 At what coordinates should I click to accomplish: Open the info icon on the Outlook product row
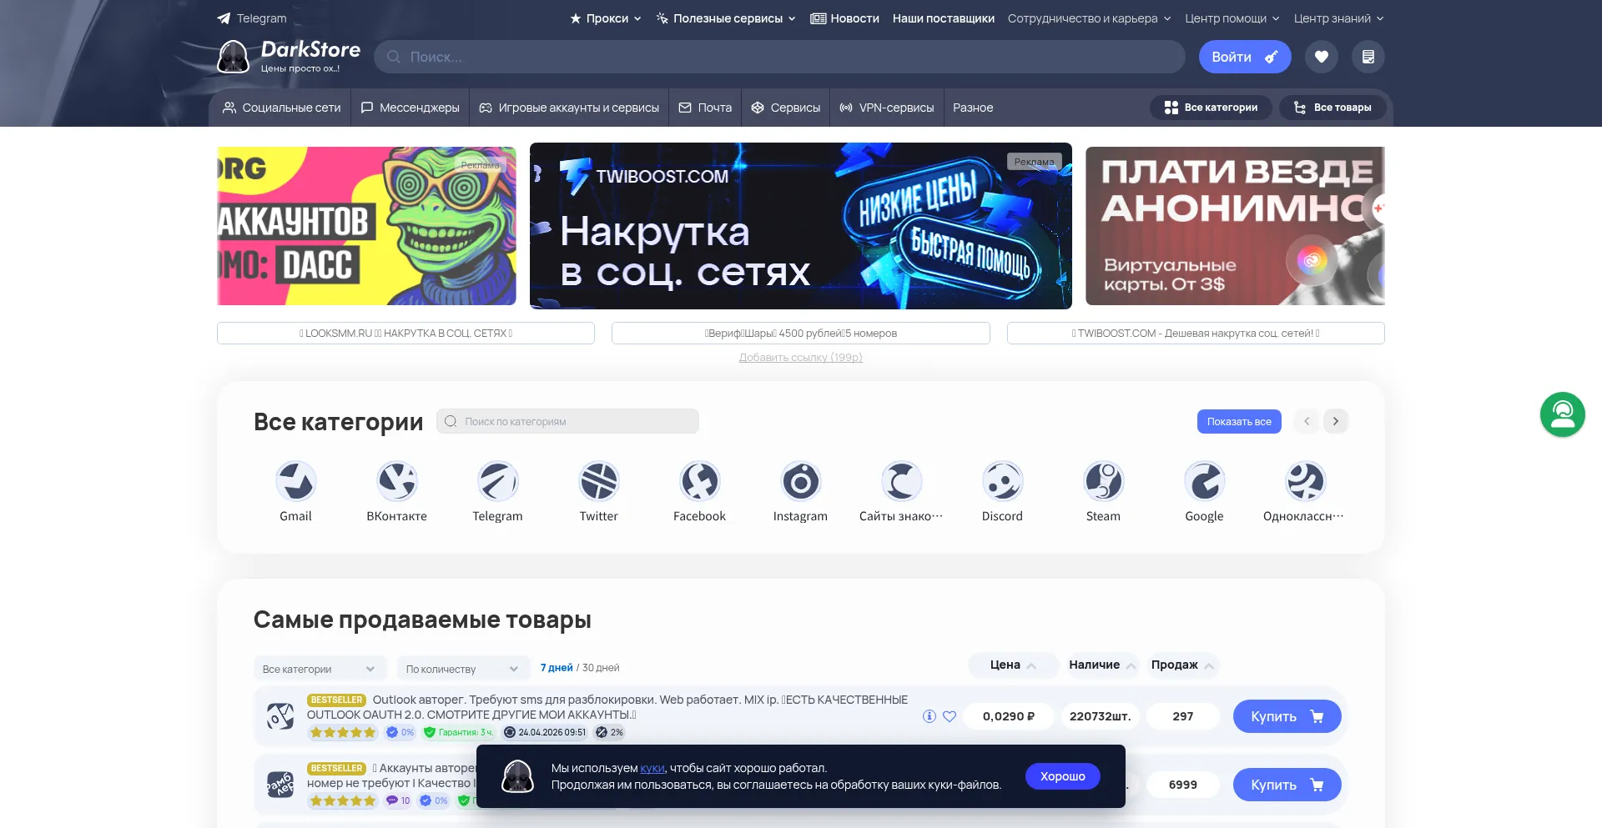[x=929, y=716]
